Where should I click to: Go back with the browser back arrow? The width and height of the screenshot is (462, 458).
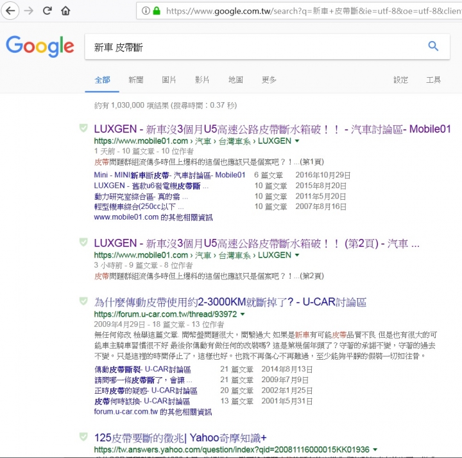pyautogui.click(x=10, y=11)
